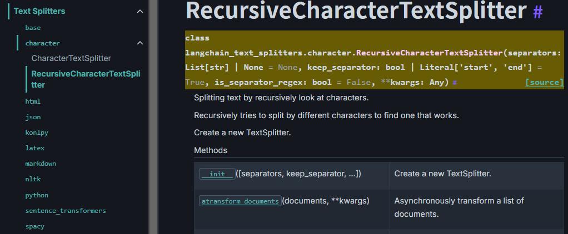
Task: Open the json module page
Action: click(33, 117)
